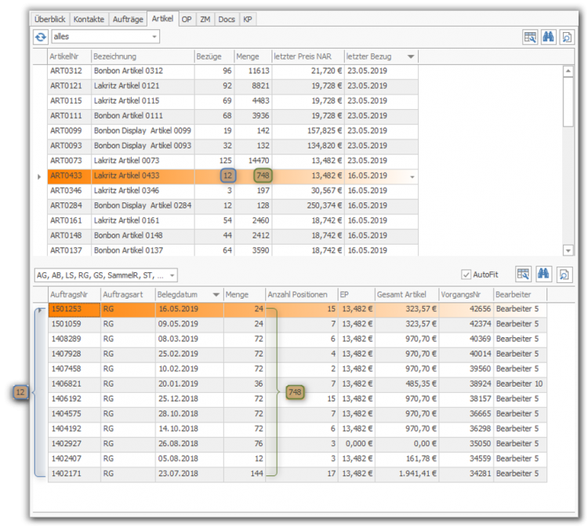The width and height of the screenshot is (588, 527).
Task: Select order 1407458
Action: pos(297,369)
